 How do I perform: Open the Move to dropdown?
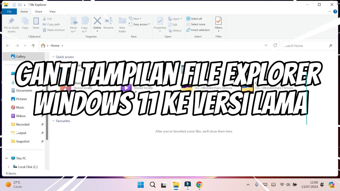(73, 25)
